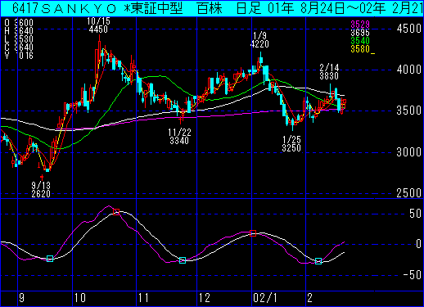Click the 11/22 3340 low label
Image resolution: width=424 pixels, height=307 pixels.
coord(179,137)
